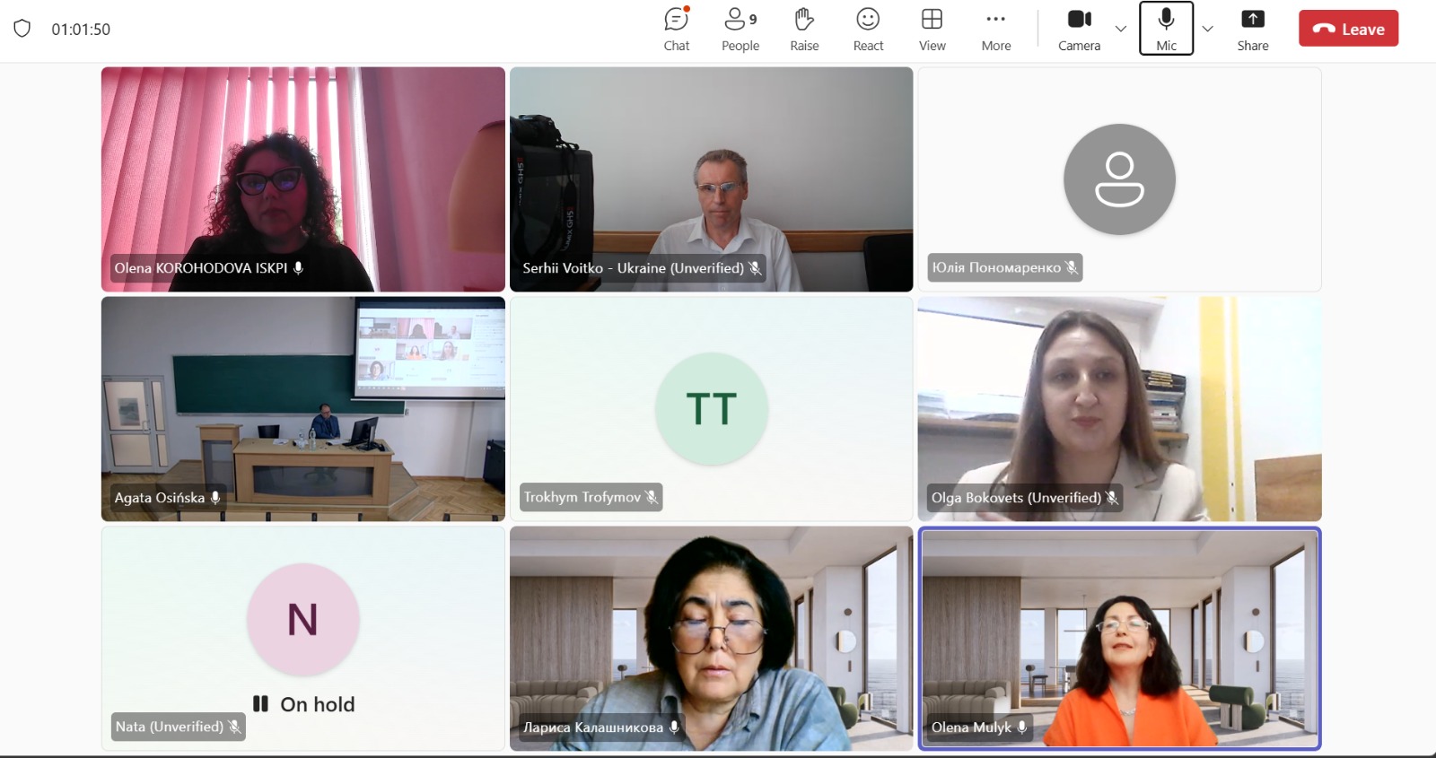The height and width of the screenshot is (758, 1436).
Task: Mute the Mic
Action: click(1166, 29)
